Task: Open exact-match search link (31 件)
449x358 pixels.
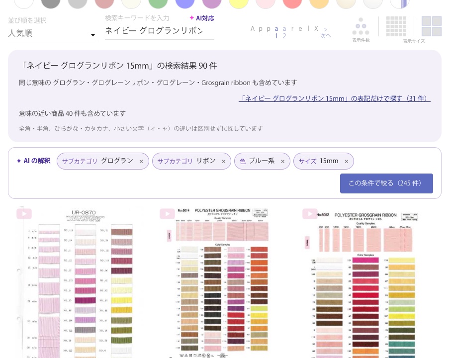Action: tap(335, 98)
